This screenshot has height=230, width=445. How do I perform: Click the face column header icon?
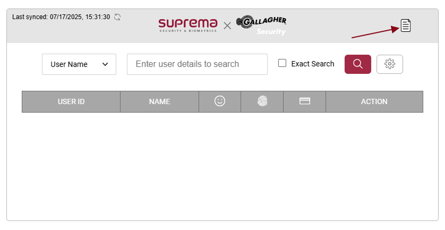pyautogui.click(x=220, y=101)
